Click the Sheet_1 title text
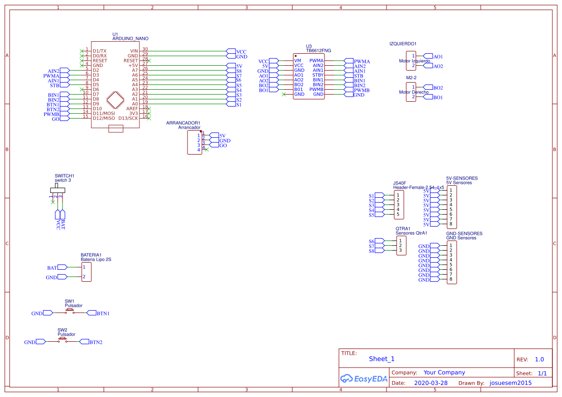 [381, 359]
